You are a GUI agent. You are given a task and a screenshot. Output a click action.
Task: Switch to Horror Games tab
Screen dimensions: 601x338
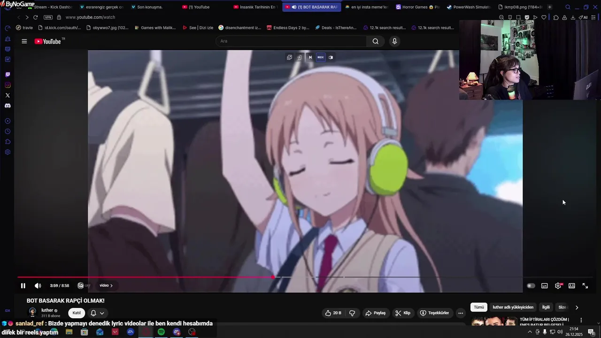417,7
